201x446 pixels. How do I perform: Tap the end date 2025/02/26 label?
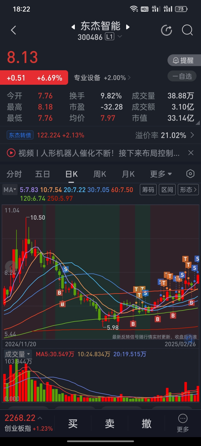(180, 344)
